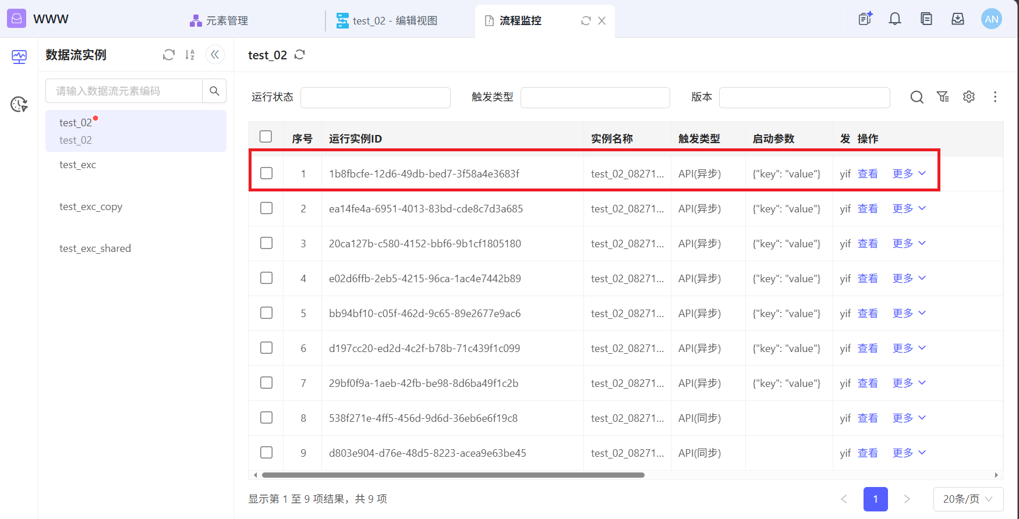
Task: Expand 更多 dropdown in row 2
Action: coord(909,208)
